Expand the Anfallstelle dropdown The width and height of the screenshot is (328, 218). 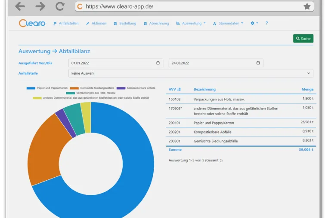[191, 73]
